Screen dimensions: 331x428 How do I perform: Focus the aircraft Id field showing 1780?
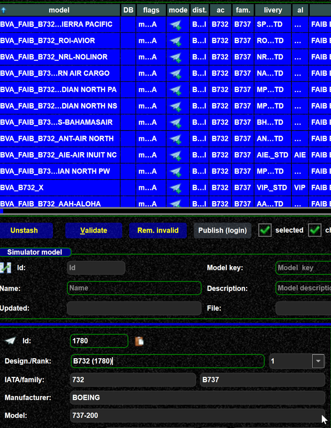tap(99, 341)
